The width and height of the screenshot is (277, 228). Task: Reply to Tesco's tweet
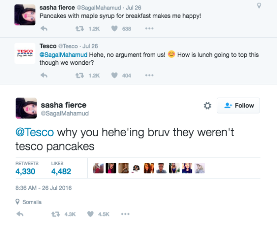(44, 75)
